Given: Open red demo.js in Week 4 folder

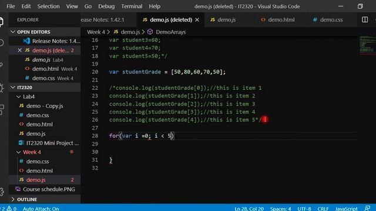Looking at the screenshot, I should [45, 180].
